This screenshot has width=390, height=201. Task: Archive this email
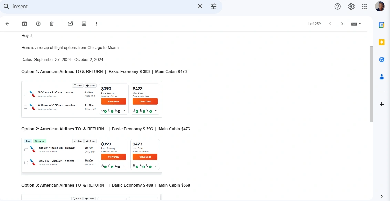pos(24,24)
